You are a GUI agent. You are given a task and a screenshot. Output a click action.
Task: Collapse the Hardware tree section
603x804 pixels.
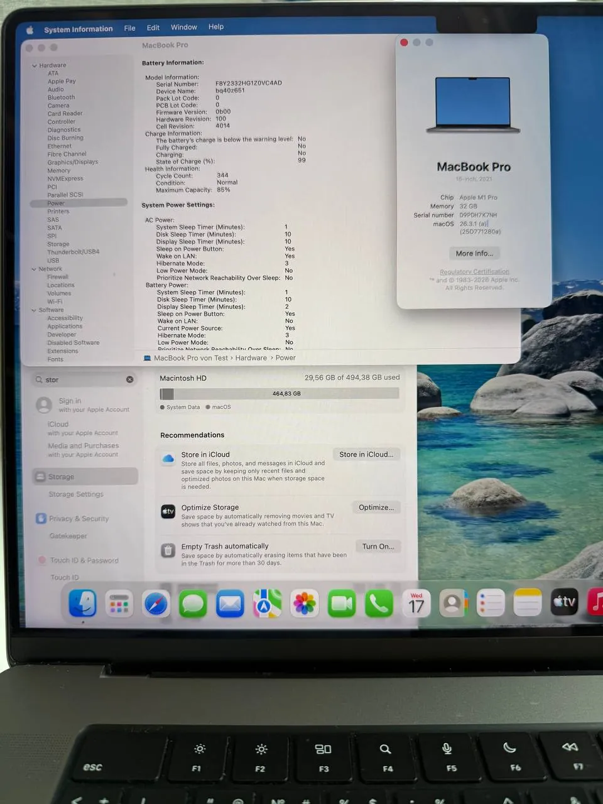click(34, 65)
